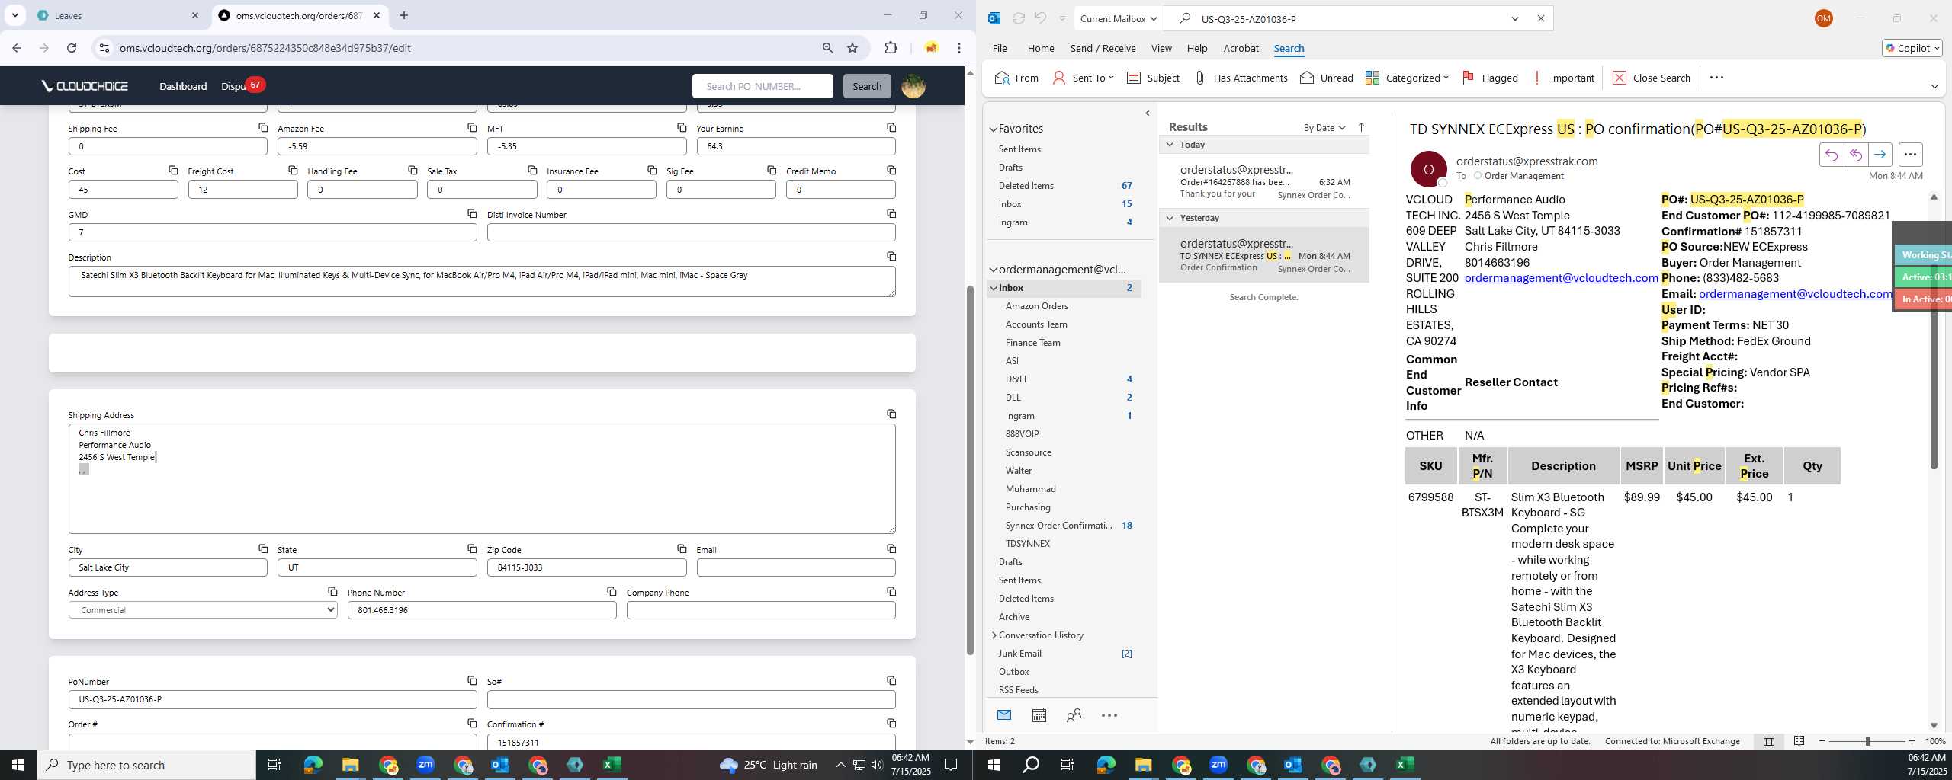The width and height of the screenshot is (1952, 780).
Task: Collapse the Today results group
Action: [x=1170, y=144]
